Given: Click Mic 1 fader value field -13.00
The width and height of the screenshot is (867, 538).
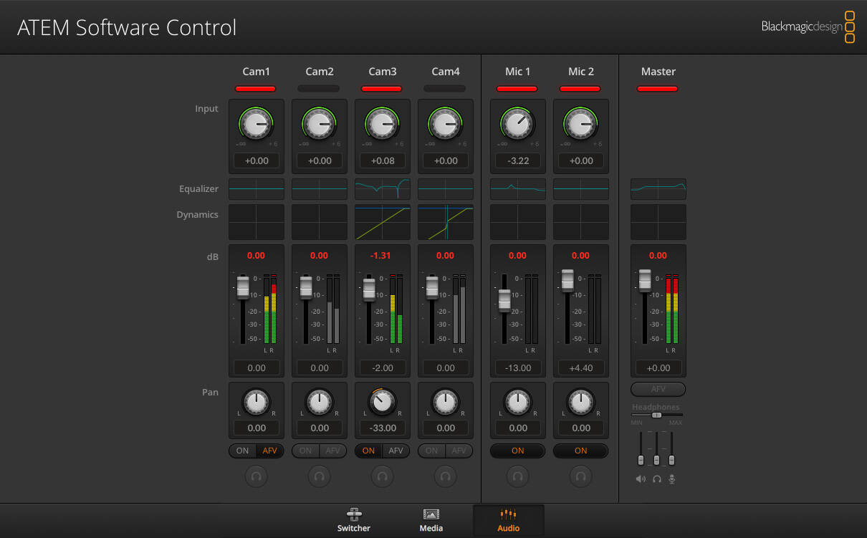Looking at the screenshot, I should click(518, 368).
